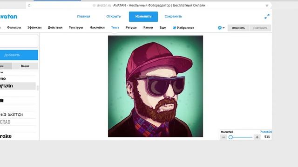Toggle fullscreen with the expand arrows icon
Viewport: 298px width, 167px height.
coord(267,17)
